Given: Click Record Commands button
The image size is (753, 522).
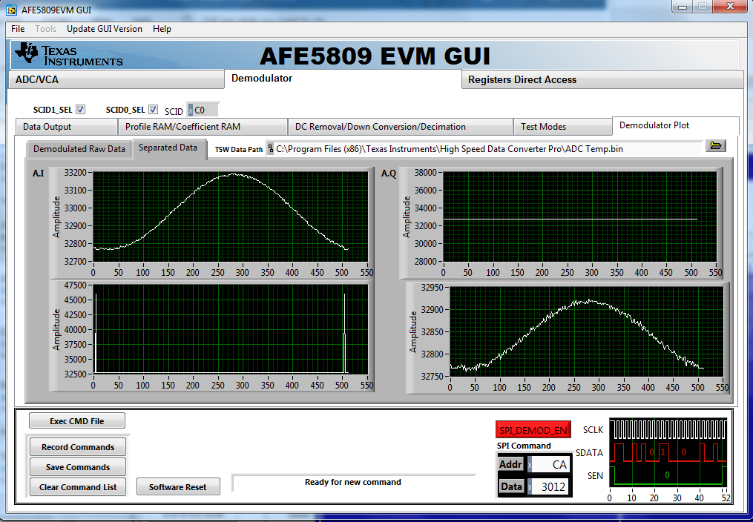Looking at the screenshot, I should point(78,446).
